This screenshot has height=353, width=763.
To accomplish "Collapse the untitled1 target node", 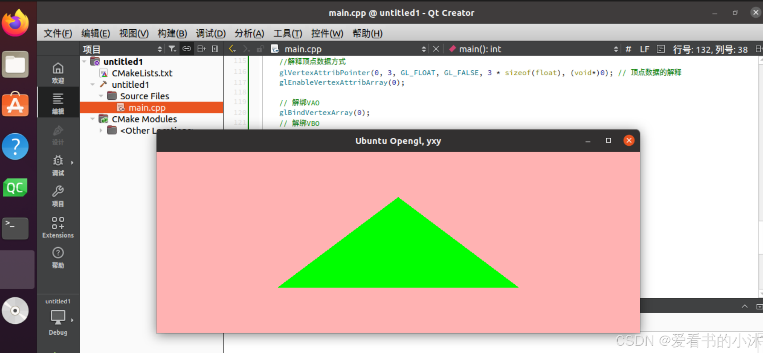I will pos(93,84).
